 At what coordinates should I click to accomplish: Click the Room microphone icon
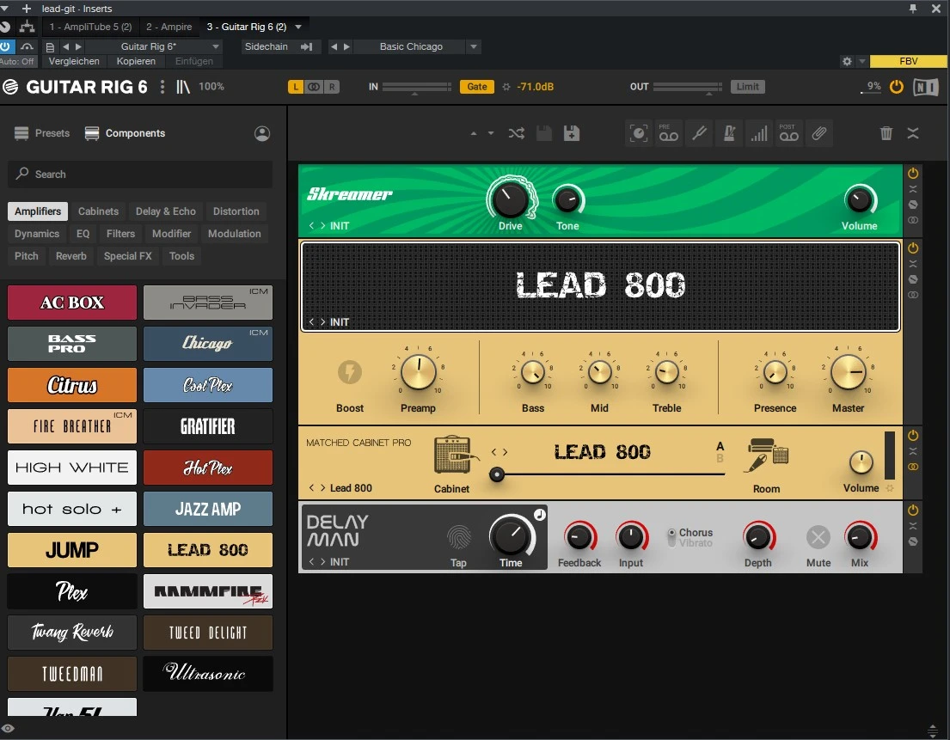click(767, 456)
